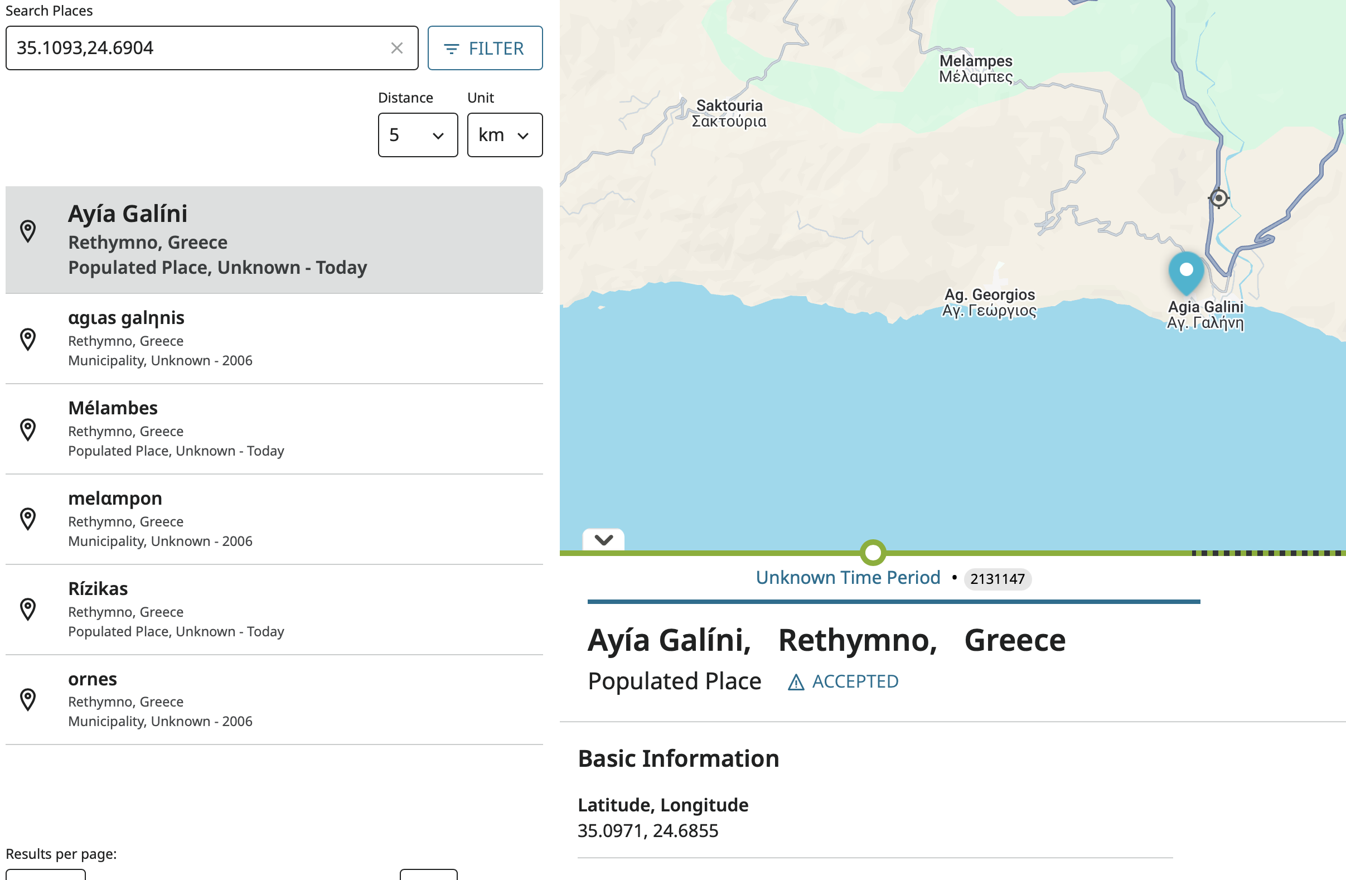Clear the search box with the X icon
This screenshot has height=880, width=1346.
click(396, 48)
